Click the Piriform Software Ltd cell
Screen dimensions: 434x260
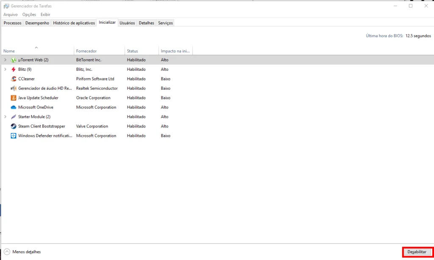pos(95,79)
